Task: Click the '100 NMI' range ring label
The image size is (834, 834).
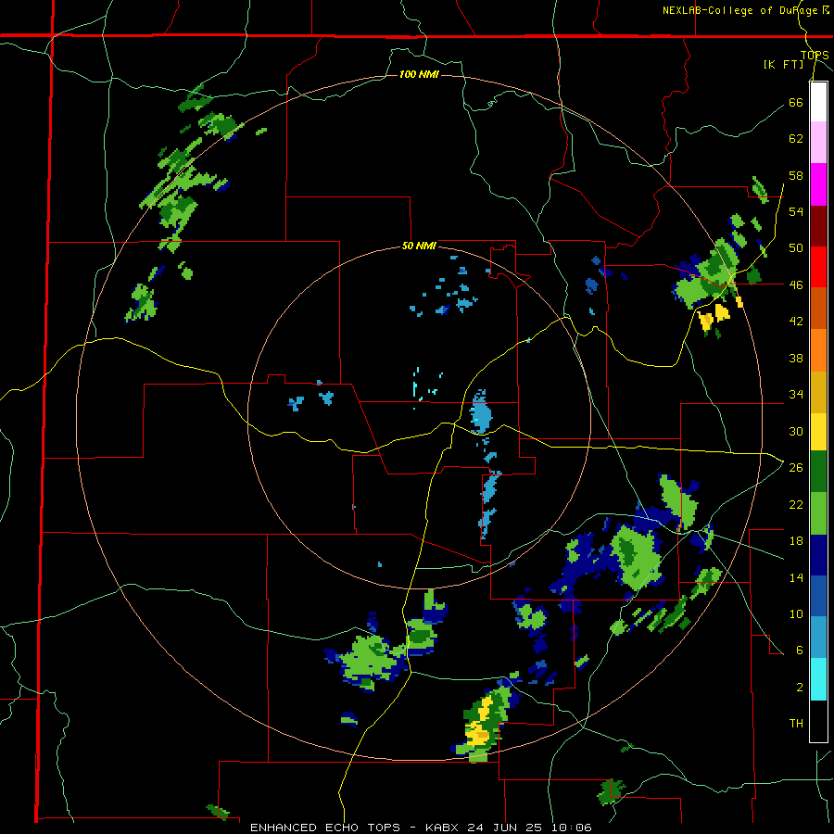Action: (419, 74)
